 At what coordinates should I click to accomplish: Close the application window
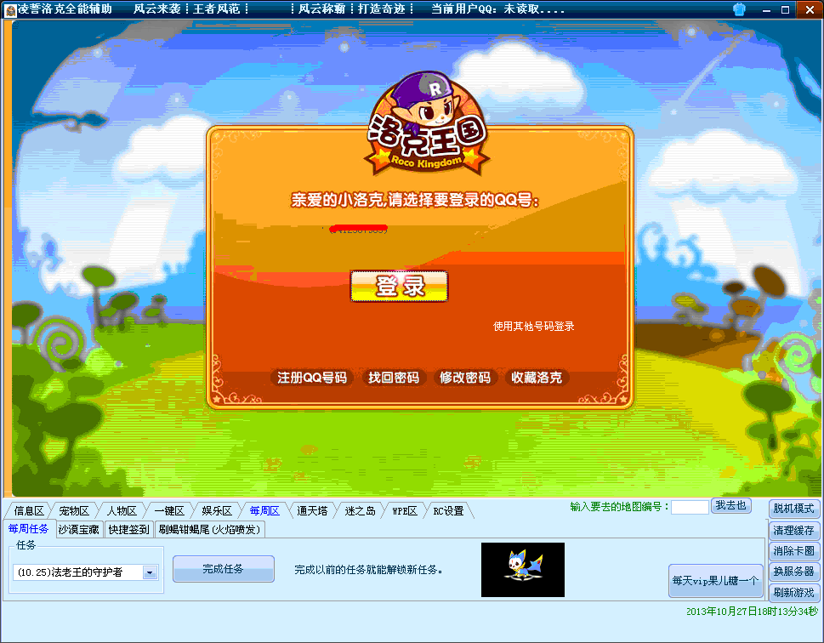click(x=810, y=9)
